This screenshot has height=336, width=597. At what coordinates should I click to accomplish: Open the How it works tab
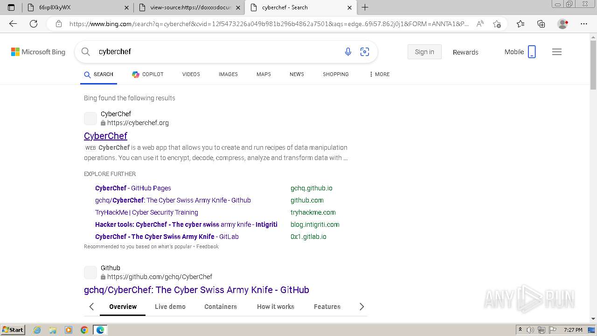pyautogui.click(x=276, y=307)
